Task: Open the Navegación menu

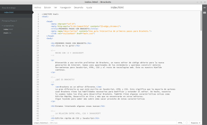Action: tap(66, 8)
